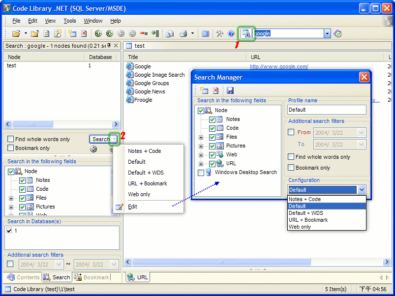Click the green move-down arrow icon
The height and width of the screenshot is (296, 395).
pyautogui.click(x=110, y=33)
